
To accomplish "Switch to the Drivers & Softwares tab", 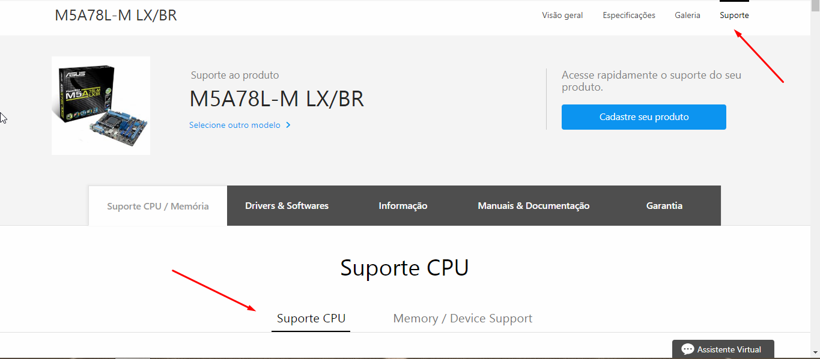I will (x=287, y=206).
